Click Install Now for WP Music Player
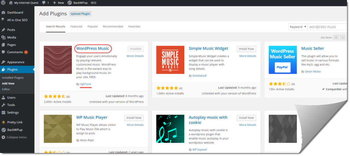 tap(134, 118)
